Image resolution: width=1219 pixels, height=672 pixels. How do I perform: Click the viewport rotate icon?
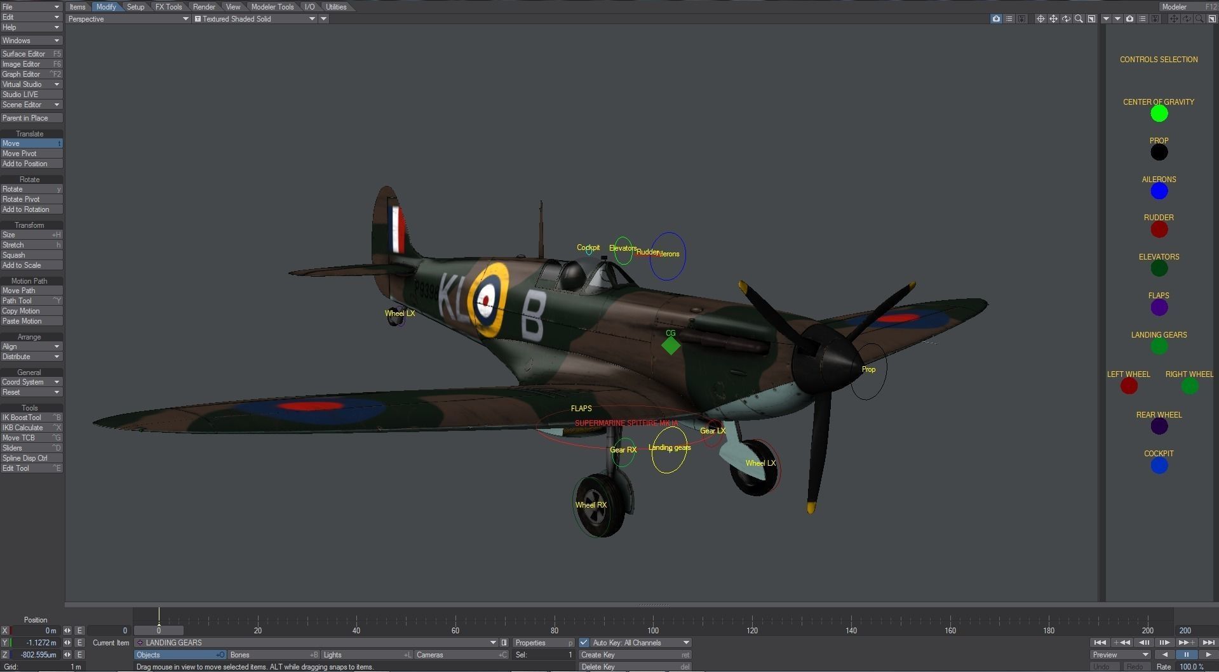[x=1066, y=19]
